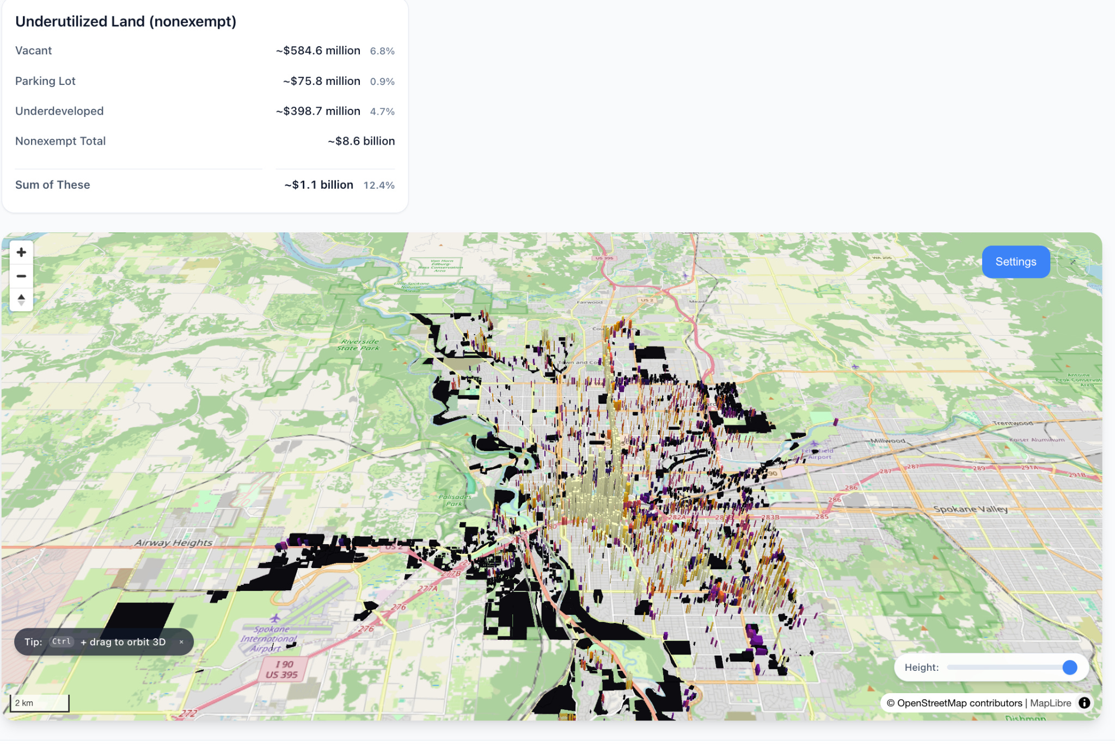Open the OpenStreetMap contributors link
Viewport: 1115px width, 747px height.
(x=959, y=703)
